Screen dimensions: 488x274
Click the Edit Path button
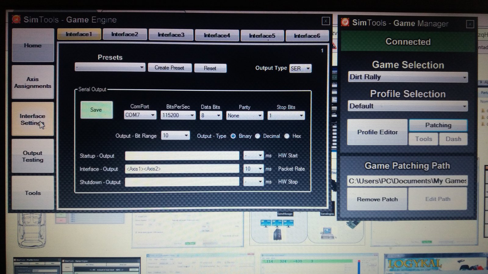438,199
